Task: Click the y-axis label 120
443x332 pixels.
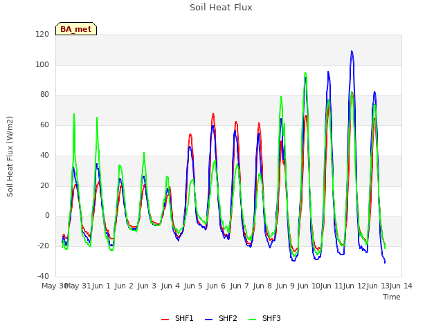Action: pyautogui.click(x=42, y=34)
